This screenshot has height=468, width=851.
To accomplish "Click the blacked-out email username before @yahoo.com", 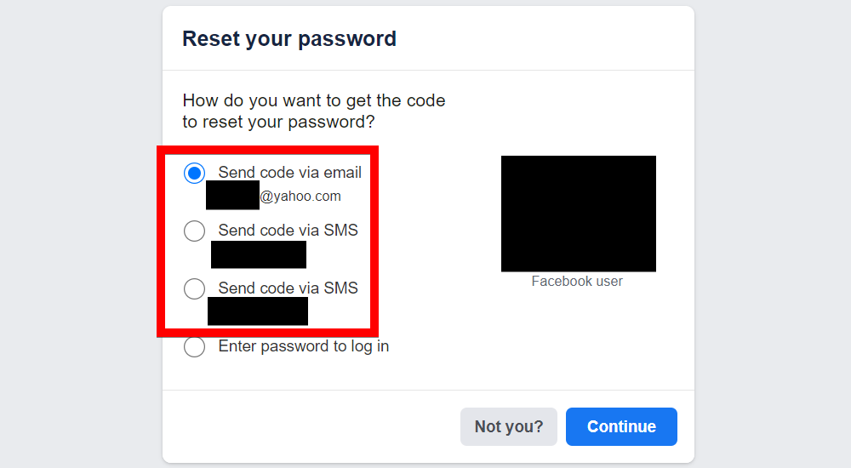I will click(232, 196).
